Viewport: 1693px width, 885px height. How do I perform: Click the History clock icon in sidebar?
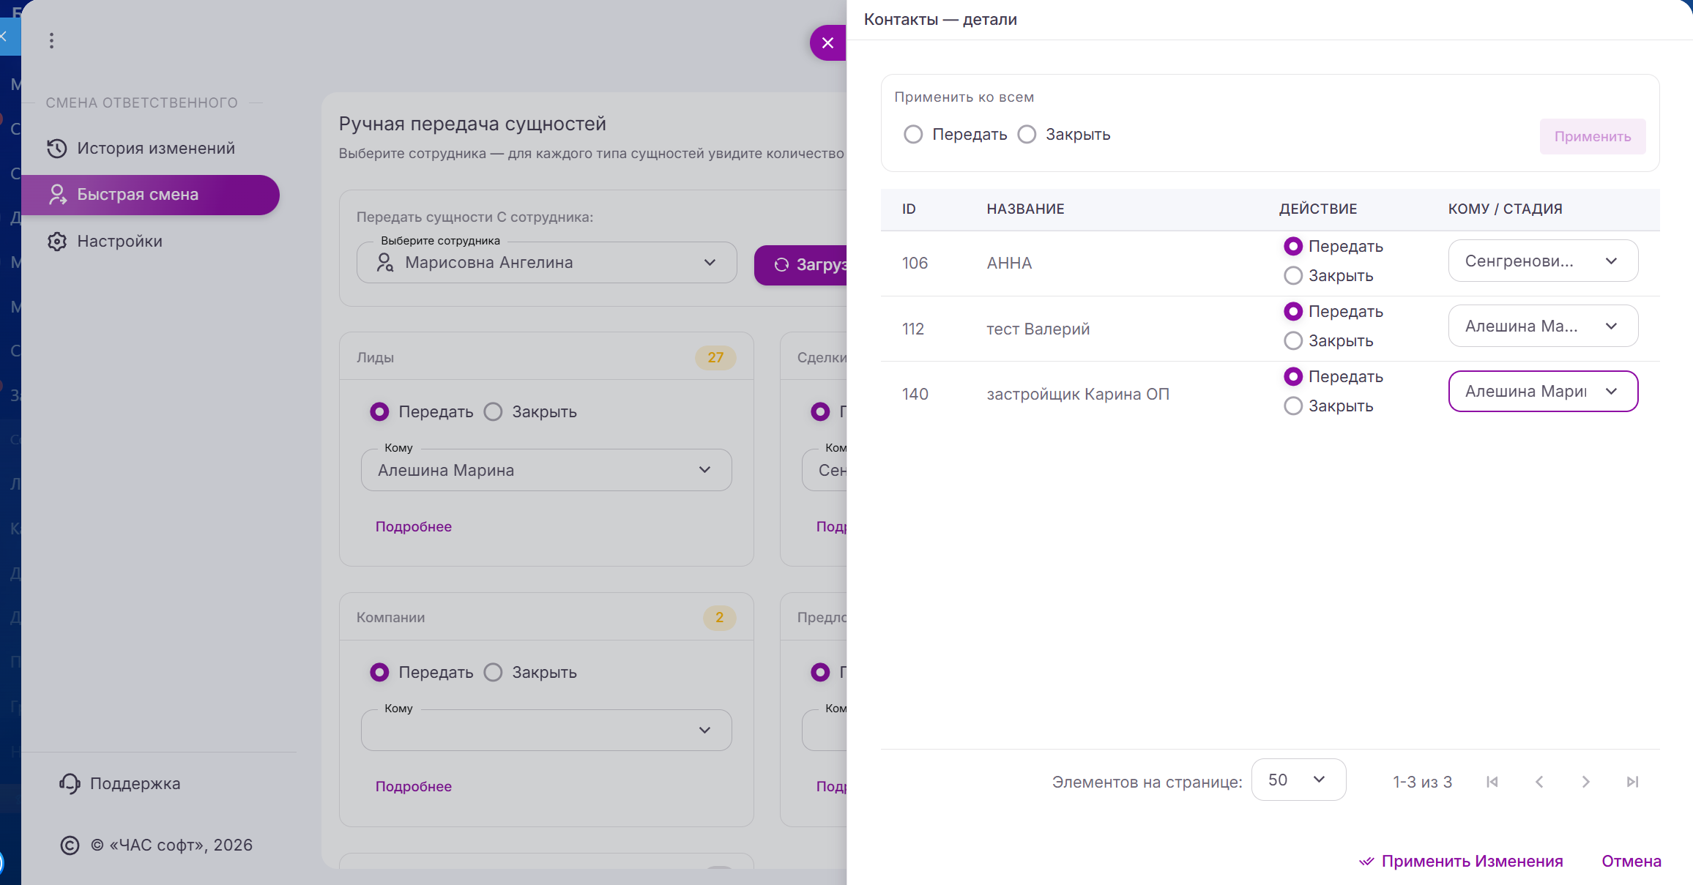[57, 149]
